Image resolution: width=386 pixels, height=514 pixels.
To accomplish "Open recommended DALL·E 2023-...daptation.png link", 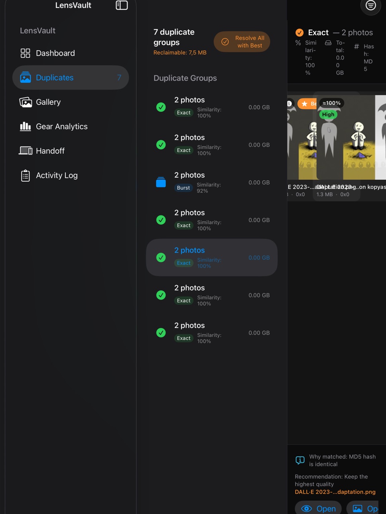I will pos(335,492).
